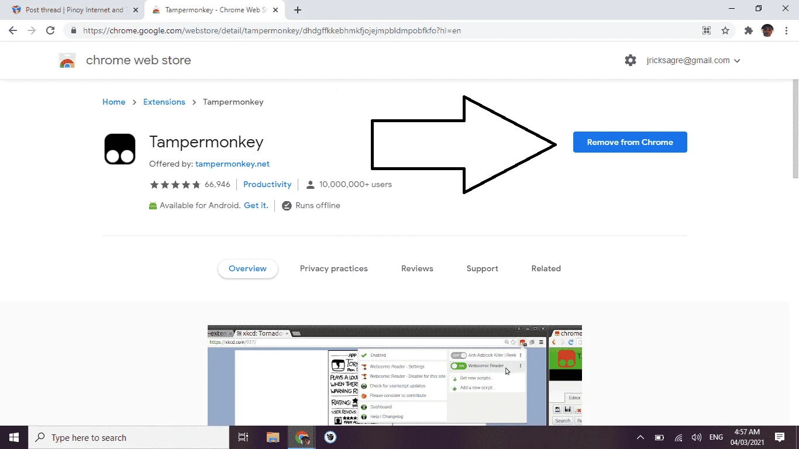Open Chrome's three-dot menu
The image size is (799, 449).
click(786, 30)
